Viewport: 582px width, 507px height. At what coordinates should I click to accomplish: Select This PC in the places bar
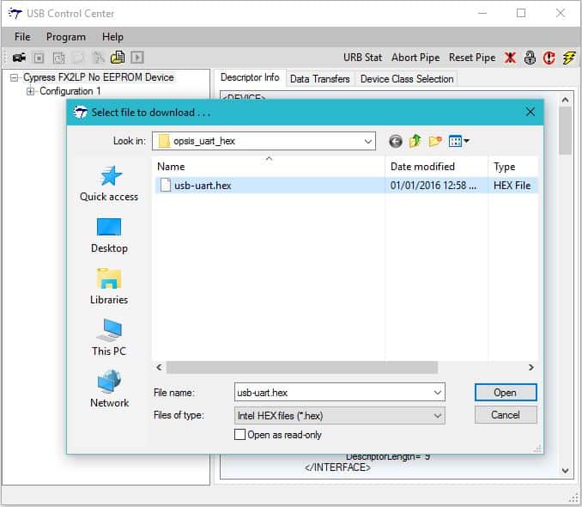point(109,338)
